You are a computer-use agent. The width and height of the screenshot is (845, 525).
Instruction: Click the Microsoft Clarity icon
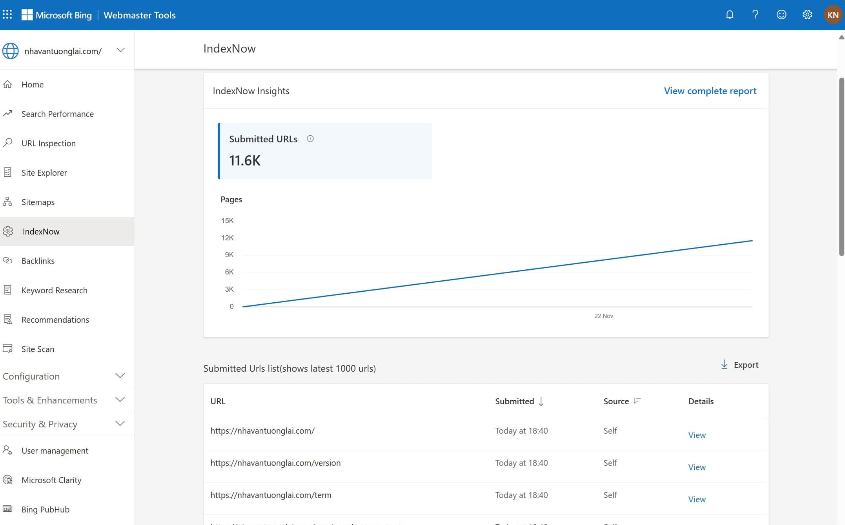pyautogui.click(x=7, y=480)
